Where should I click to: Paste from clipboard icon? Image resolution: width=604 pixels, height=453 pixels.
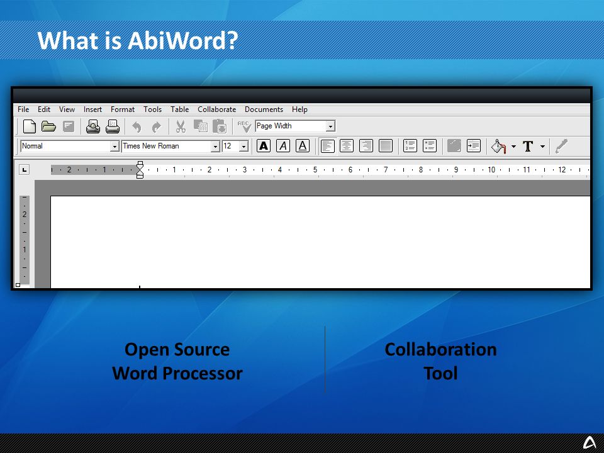220,126
